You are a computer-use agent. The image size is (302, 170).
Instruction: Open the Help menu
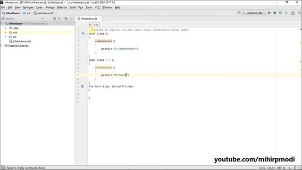[117, 8]
